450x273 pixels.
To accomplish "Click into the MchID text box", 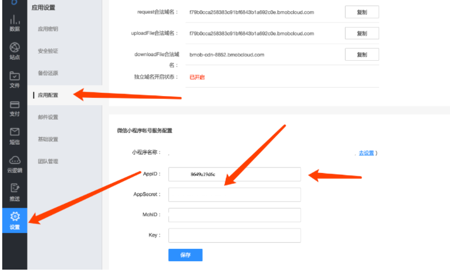I will click(x=234, y=215).
